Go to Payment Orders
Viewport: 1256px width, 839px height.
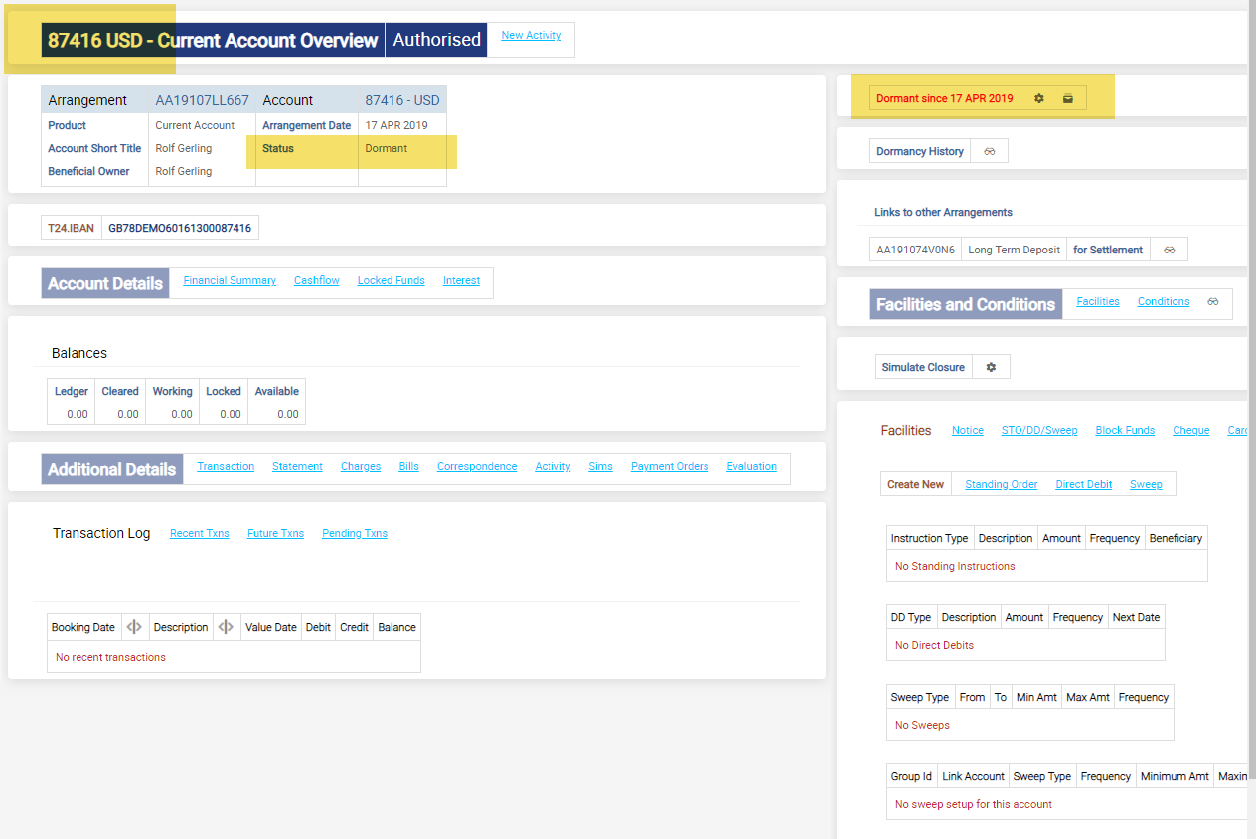pos(669,467)
